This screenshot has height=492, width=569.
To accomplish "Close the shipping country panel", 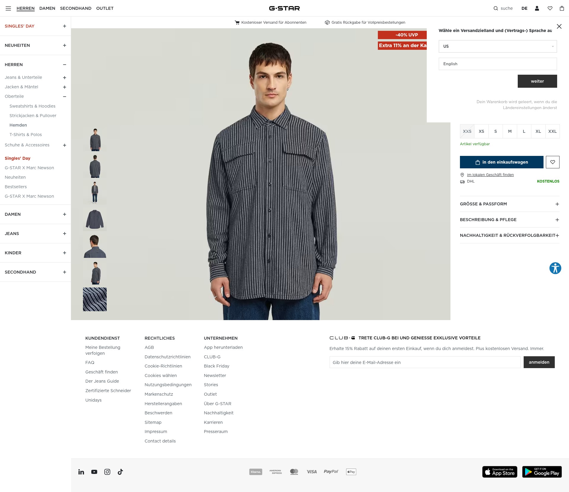I will pos(559,26).
